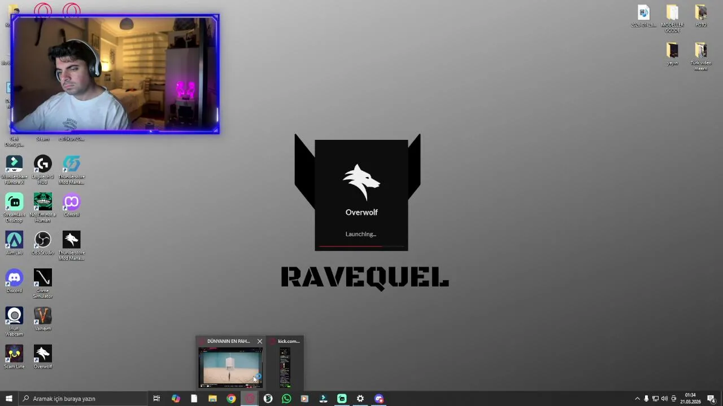Click the blank document taskbar icon

coord(194,399)
